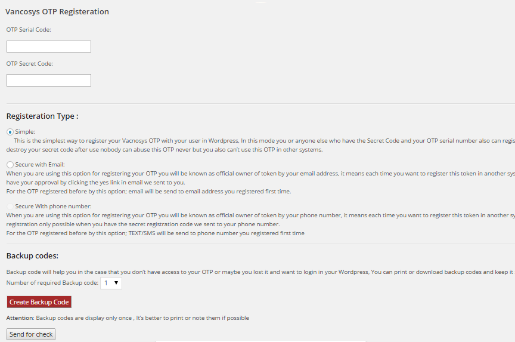This screenshot has height=342, width=515.
Task: Click the "Secure with Email:" label text
Action: pos(39,165)
